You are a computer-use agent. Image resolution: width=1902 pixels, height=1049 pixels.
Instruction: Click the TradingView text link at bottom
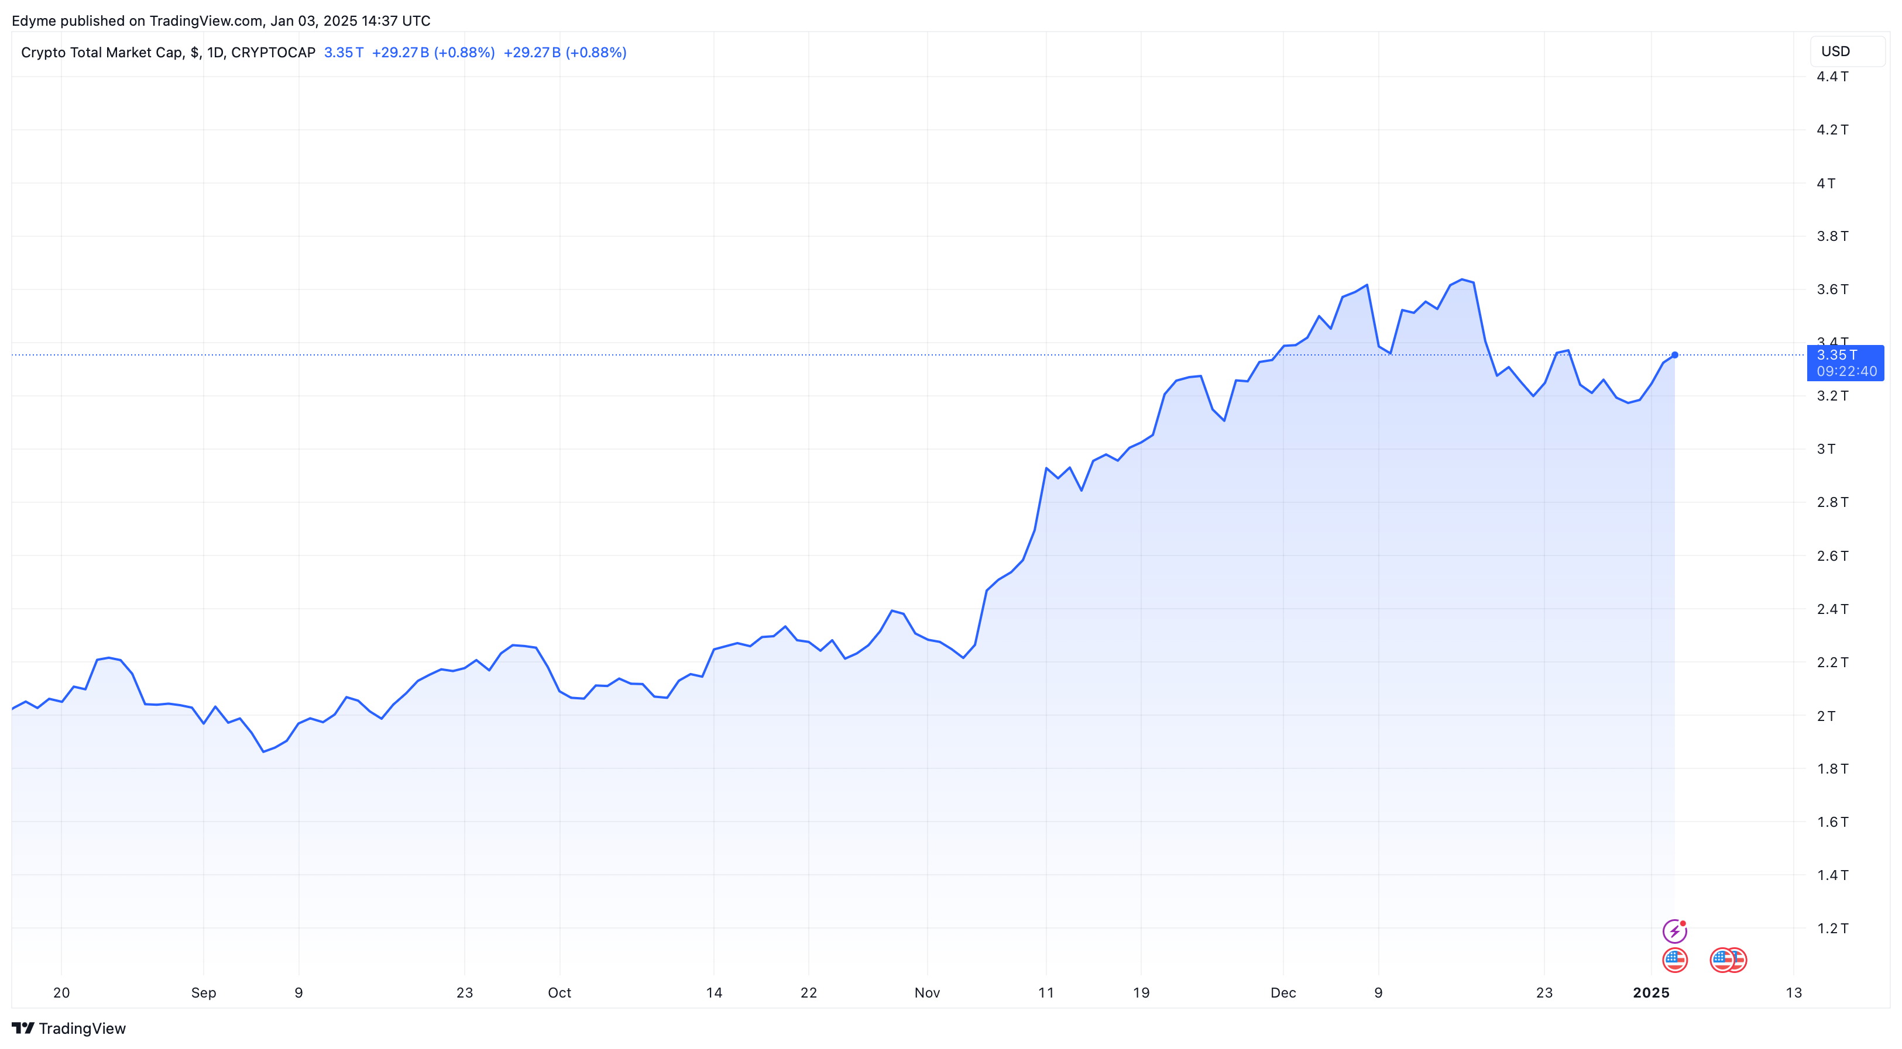click(x=82, y=1029)
